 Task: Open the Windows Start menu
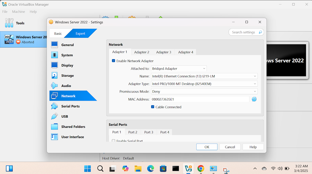(x=87, y=169)
